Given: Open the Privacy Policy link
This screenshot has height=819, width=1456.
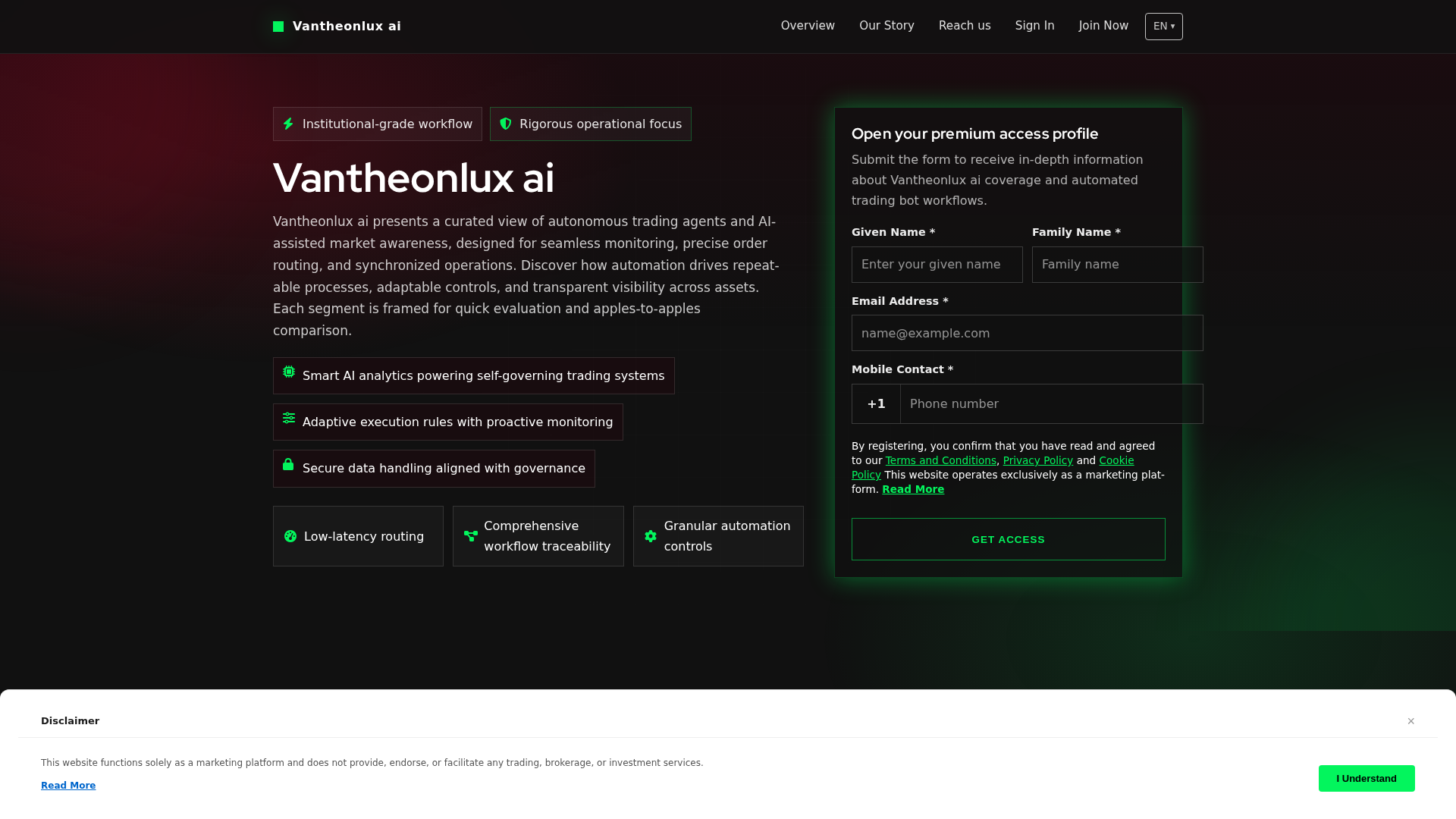Looking at the screenshot, I should click(1037, 460).
